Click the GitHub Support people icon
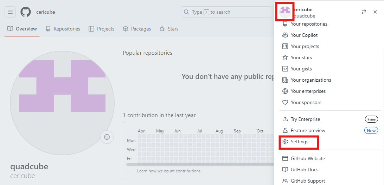The width and height of the screenshot is (384, 185). click(285, 181)
